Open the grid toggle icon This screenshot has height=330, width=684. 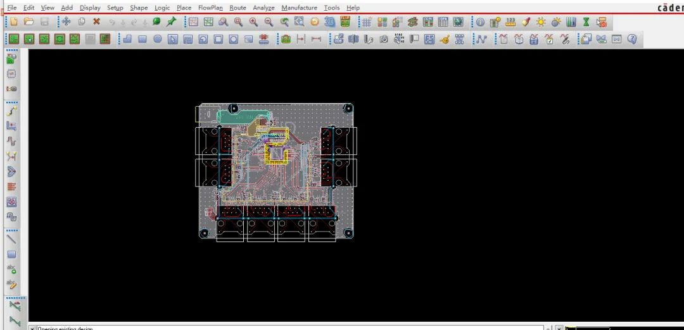tap(367, 21)
